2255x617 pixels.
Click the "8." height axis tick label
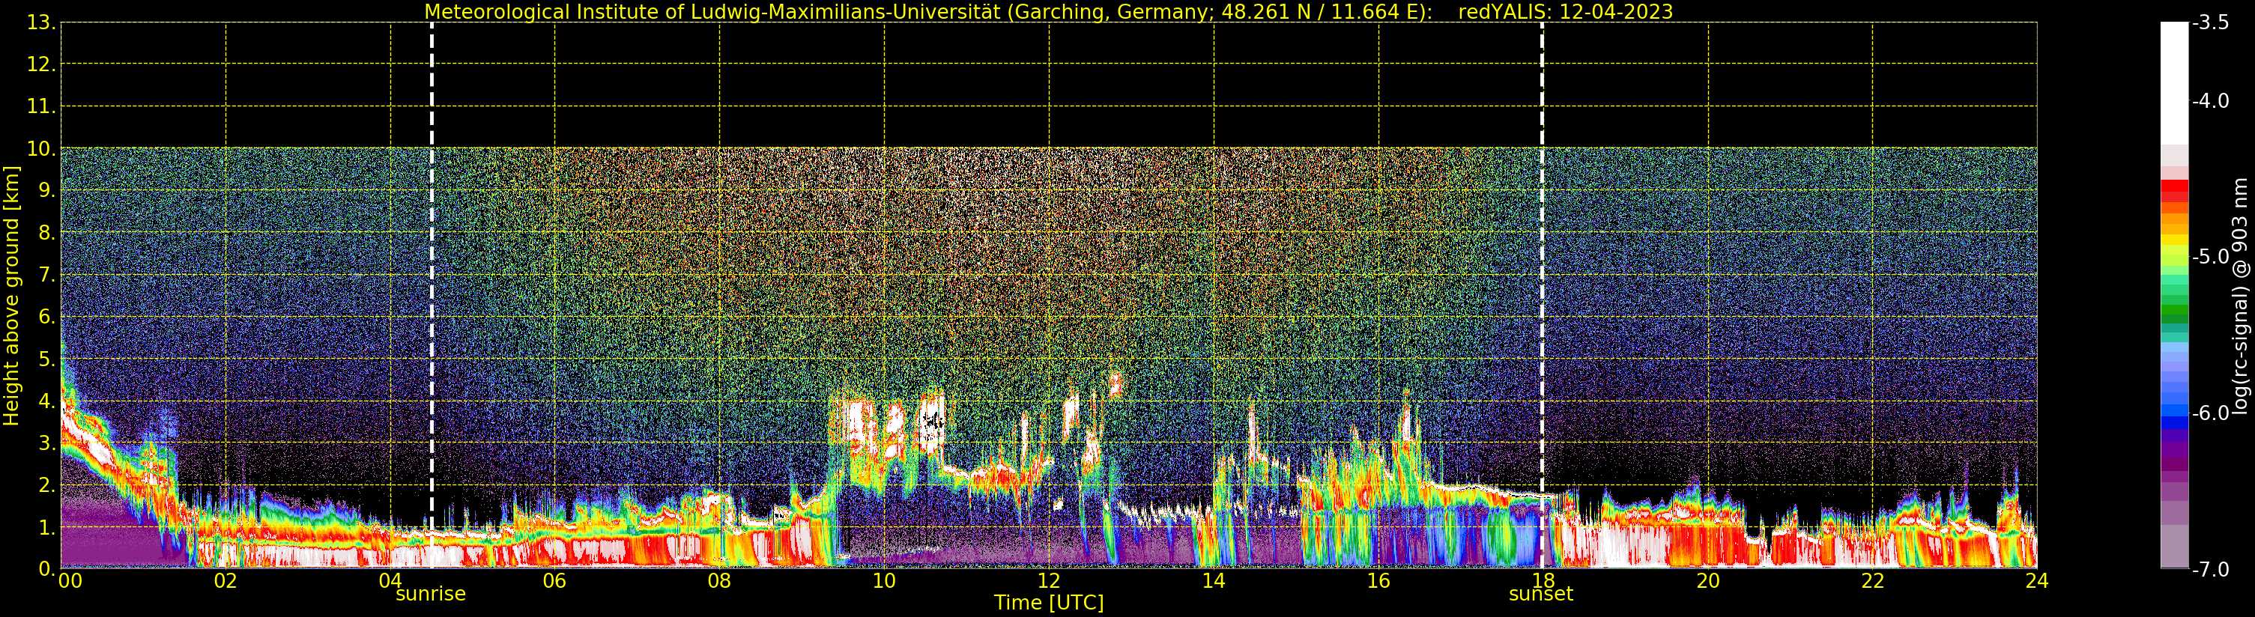click(x=47, y=234)
